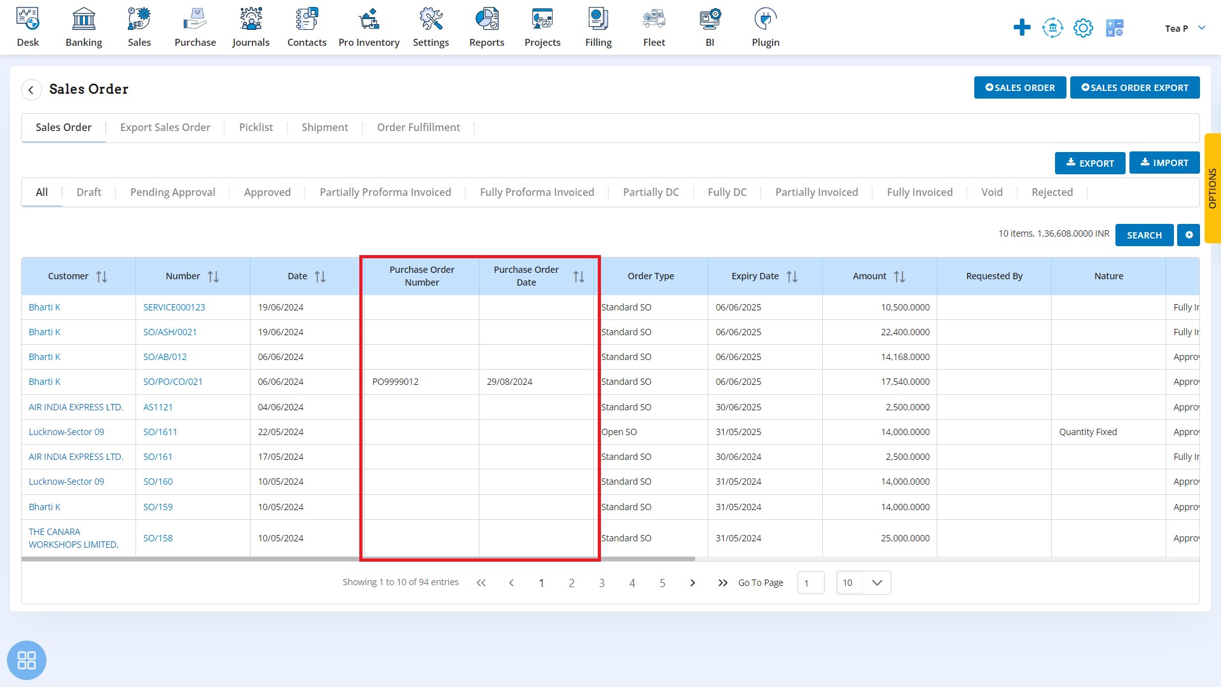
Task: Open sales order SO/PO/CO/021 link
Action: 173,382
